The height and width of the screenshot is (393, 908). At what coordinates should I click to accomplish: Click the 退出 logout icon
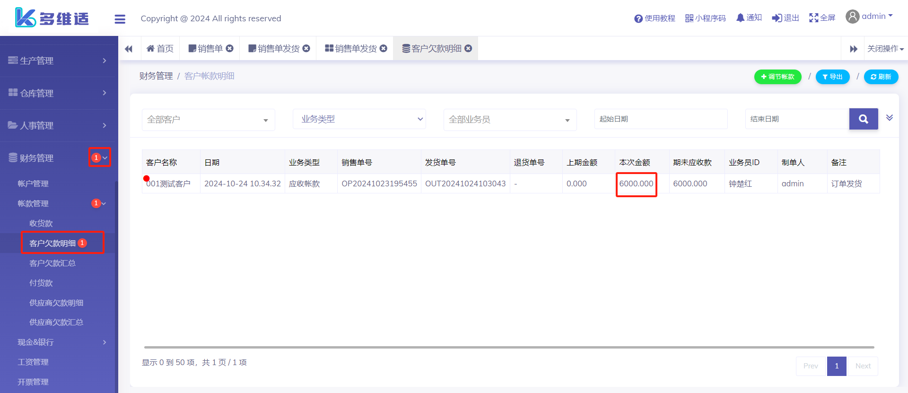(x=777, y=18)
